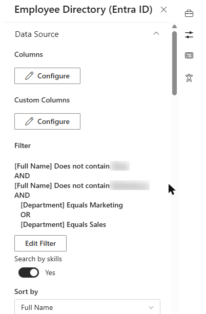Click the Custom Columns label

pos(42,100)
